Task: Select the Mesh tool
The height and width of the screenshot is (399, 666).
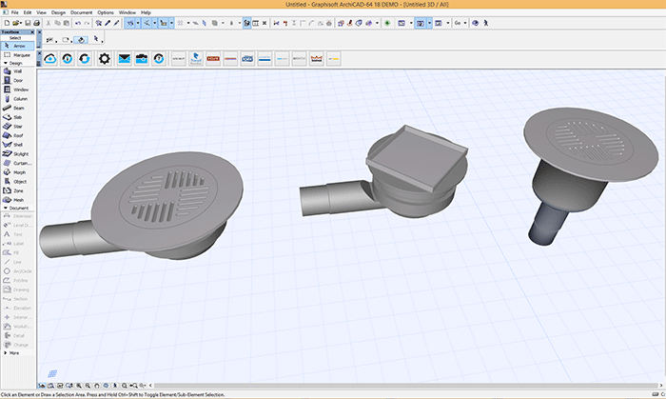Action: click(x=17, y=200)
